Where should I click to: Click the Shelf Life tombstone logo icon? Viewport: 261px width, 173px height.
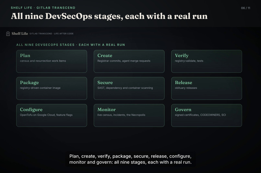pos(8,34)
